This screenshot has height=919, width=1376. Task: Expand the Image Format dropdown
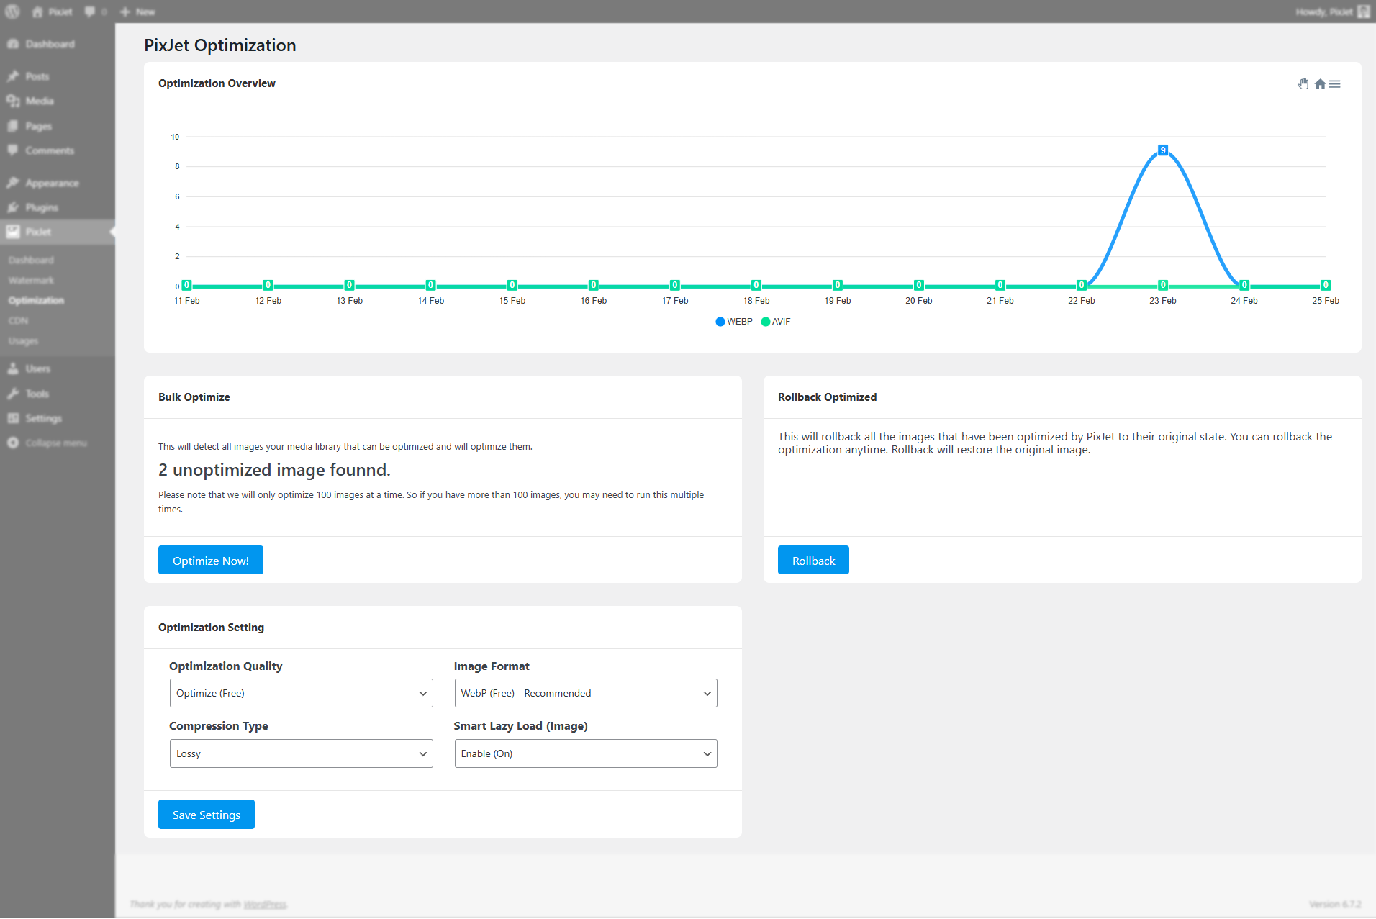point(585,693)
